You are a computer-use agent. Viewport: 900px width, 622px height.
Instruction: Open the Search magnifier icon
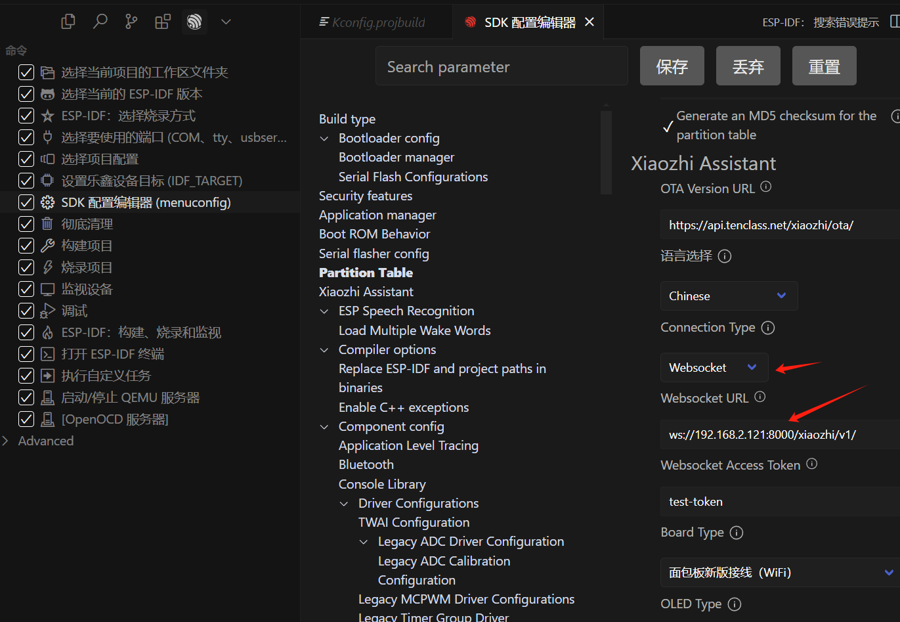100,22
